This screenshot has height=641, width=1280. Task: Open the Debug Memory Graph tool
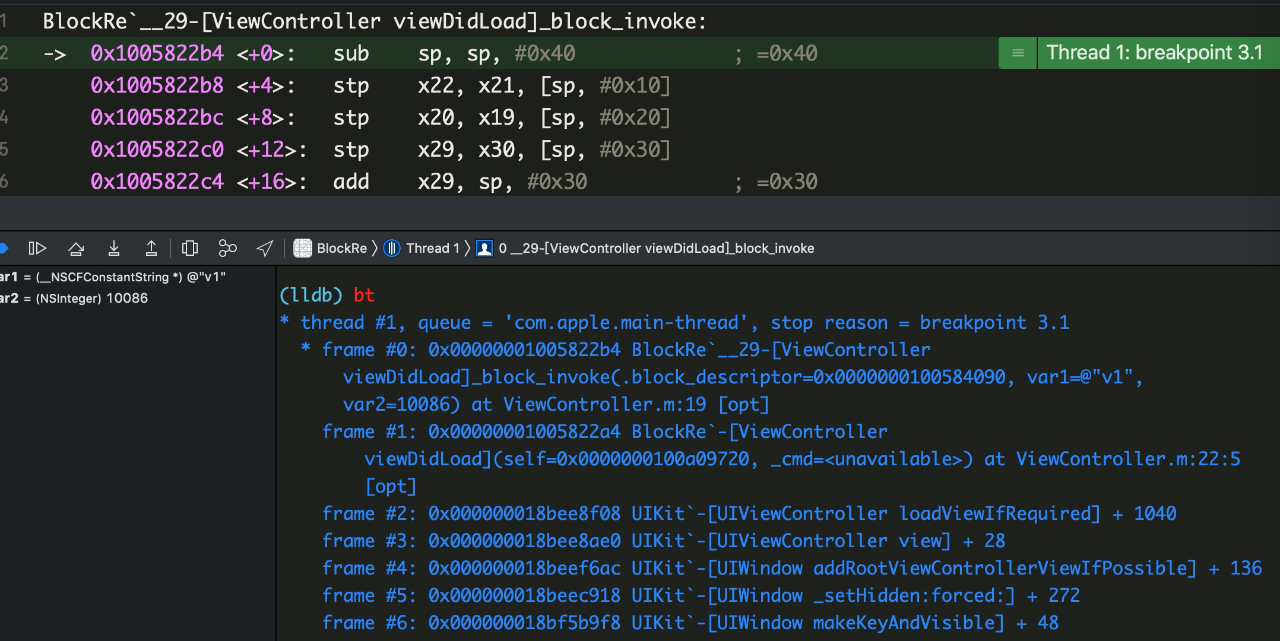[227, 248]
